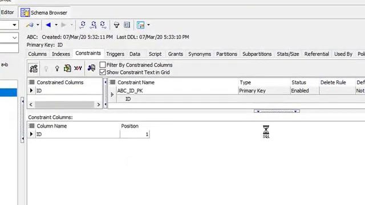Open the Subpartitions tab
The height and width of the screenshot is (205, 365).
click(x=257, y=54)
